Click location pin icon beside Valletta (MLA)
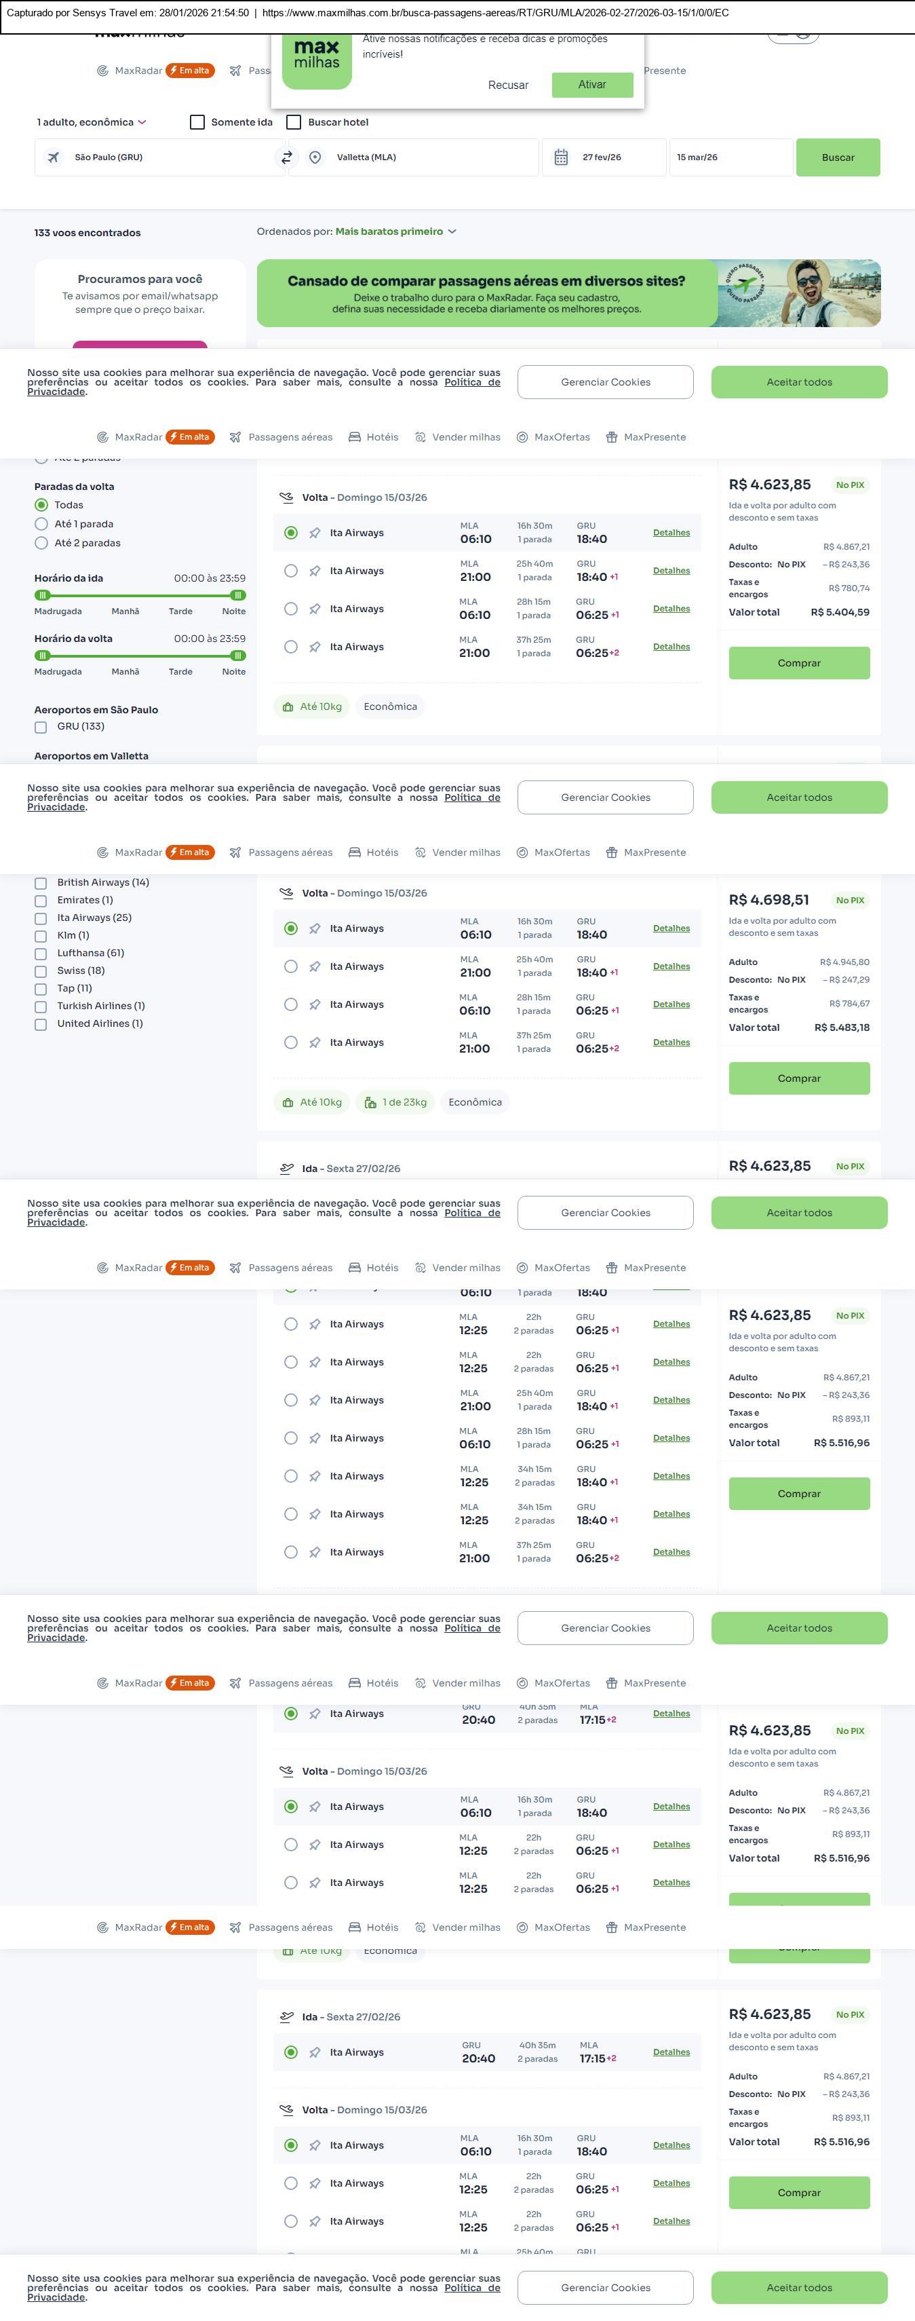The height and width of the screenshot is (2321, 915). coord(315,157)
